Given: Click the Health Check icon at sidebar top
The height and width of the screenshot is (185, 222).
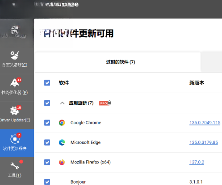Looking at the screenshot, I should coord(15,31).
